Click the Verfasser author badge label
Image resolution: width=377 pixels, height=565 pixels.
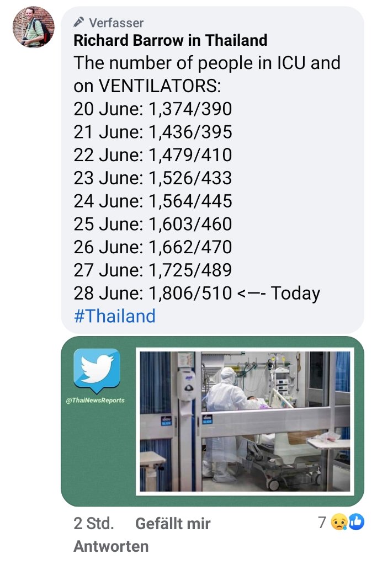click(116, 23)
